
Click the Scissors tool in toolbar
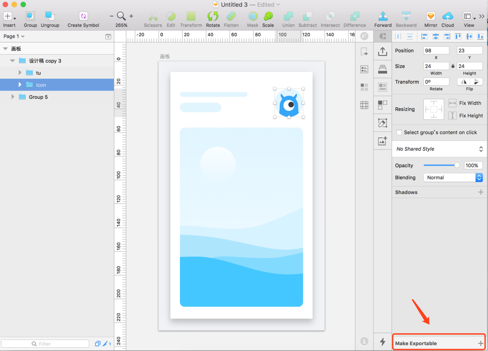click(x=153, y=17)
